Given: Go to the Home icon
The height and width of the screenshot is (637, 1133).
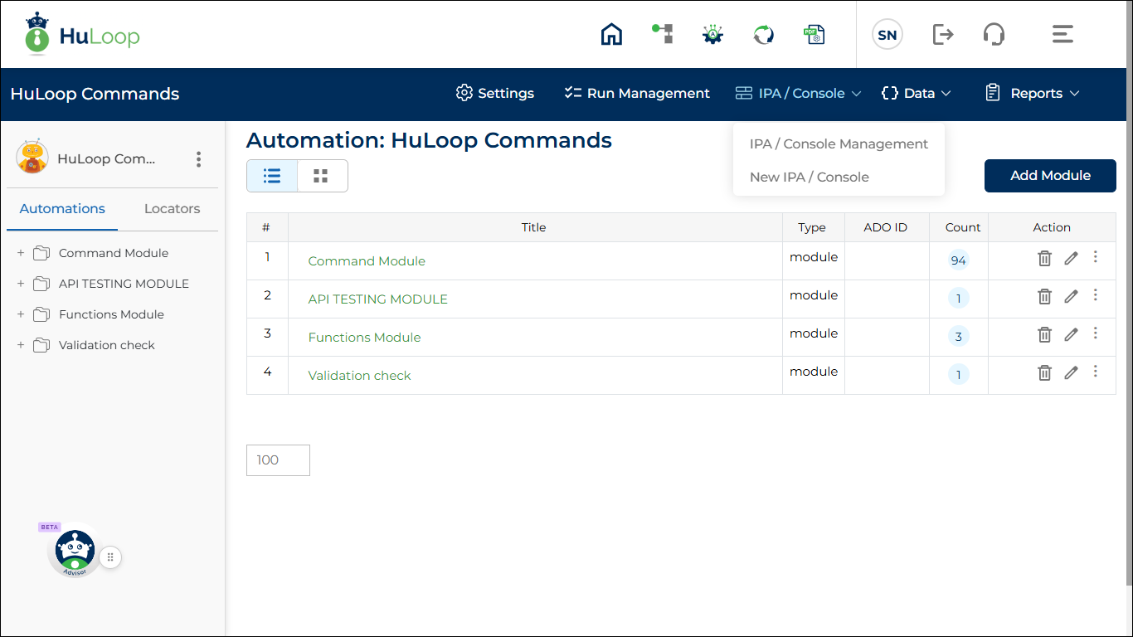Looking at the screenshot, I should 611,34.
